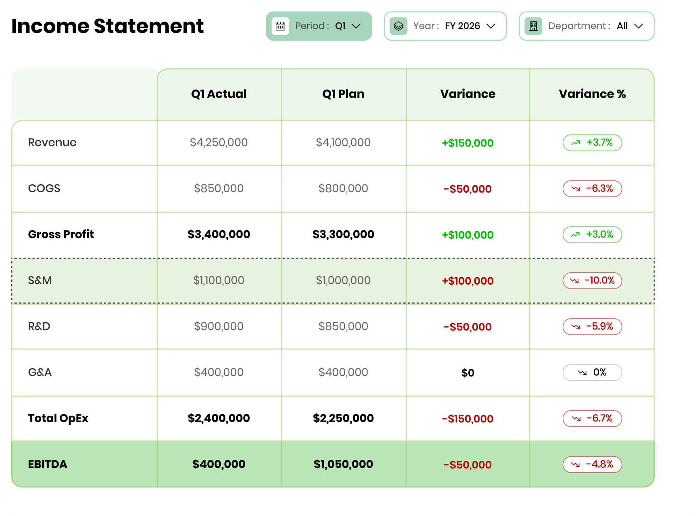Viewport: 699px width, 516px height.
Task: Click the R&D row label
Action: (x=39, y=327)
